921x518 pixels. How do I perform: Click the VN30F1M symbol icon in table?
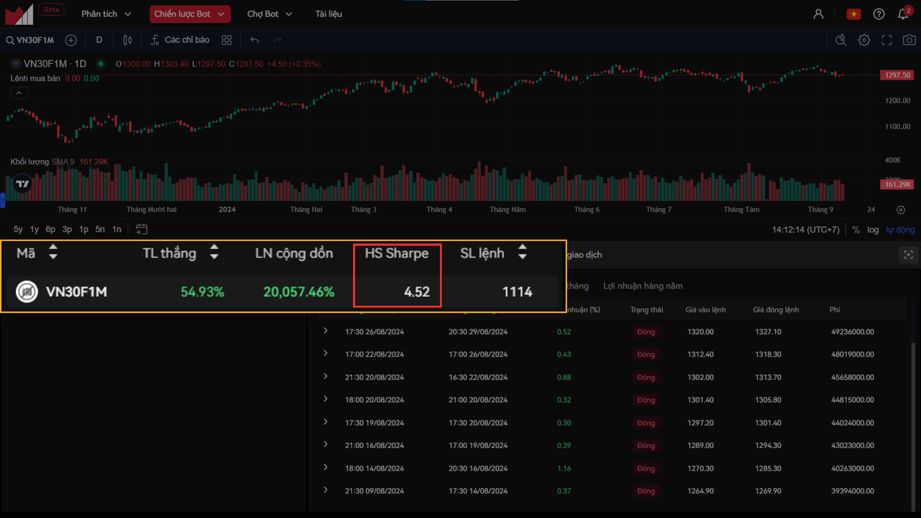[x=26, y=292]
